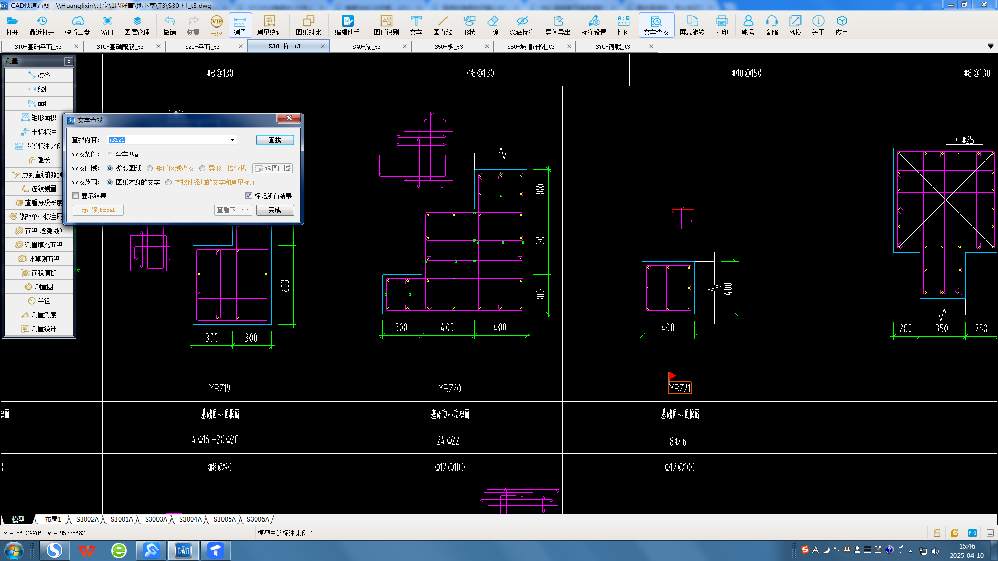
Task: Toggle 隐藏标注 hide annotations icon
Action: 522,25
